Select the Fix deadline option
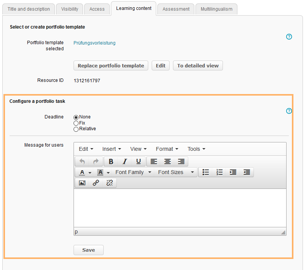306x270 pixels. pos(76,123)
